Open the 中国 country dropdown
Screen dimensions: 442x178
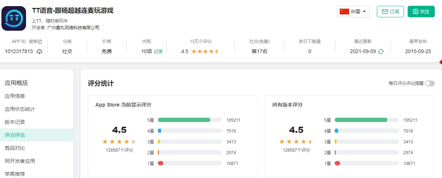pos(364,12)
